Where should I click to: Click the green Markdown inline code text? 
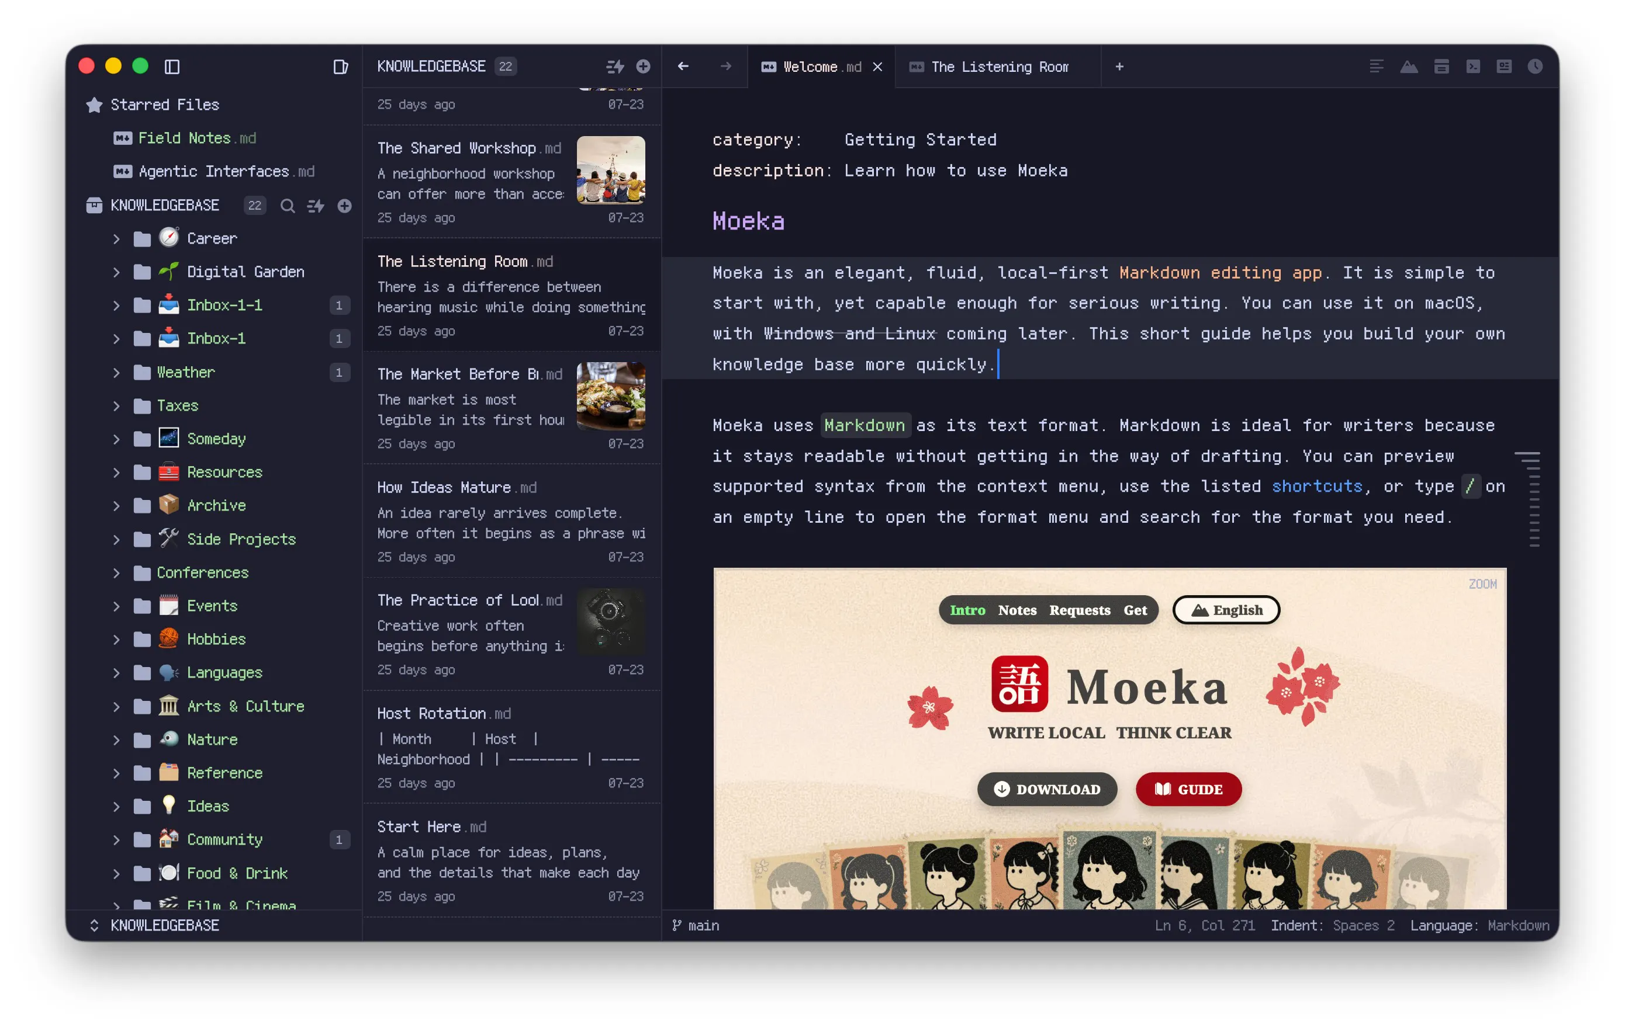[865, 426]
